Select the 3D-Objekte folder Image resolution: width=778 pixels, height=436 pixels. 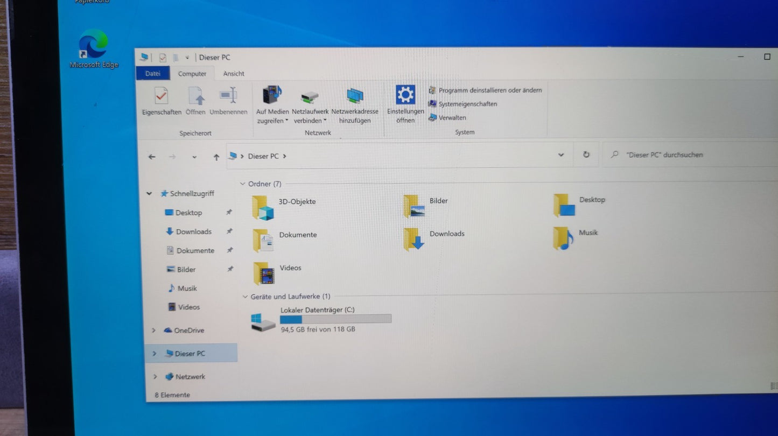[285, 208]
